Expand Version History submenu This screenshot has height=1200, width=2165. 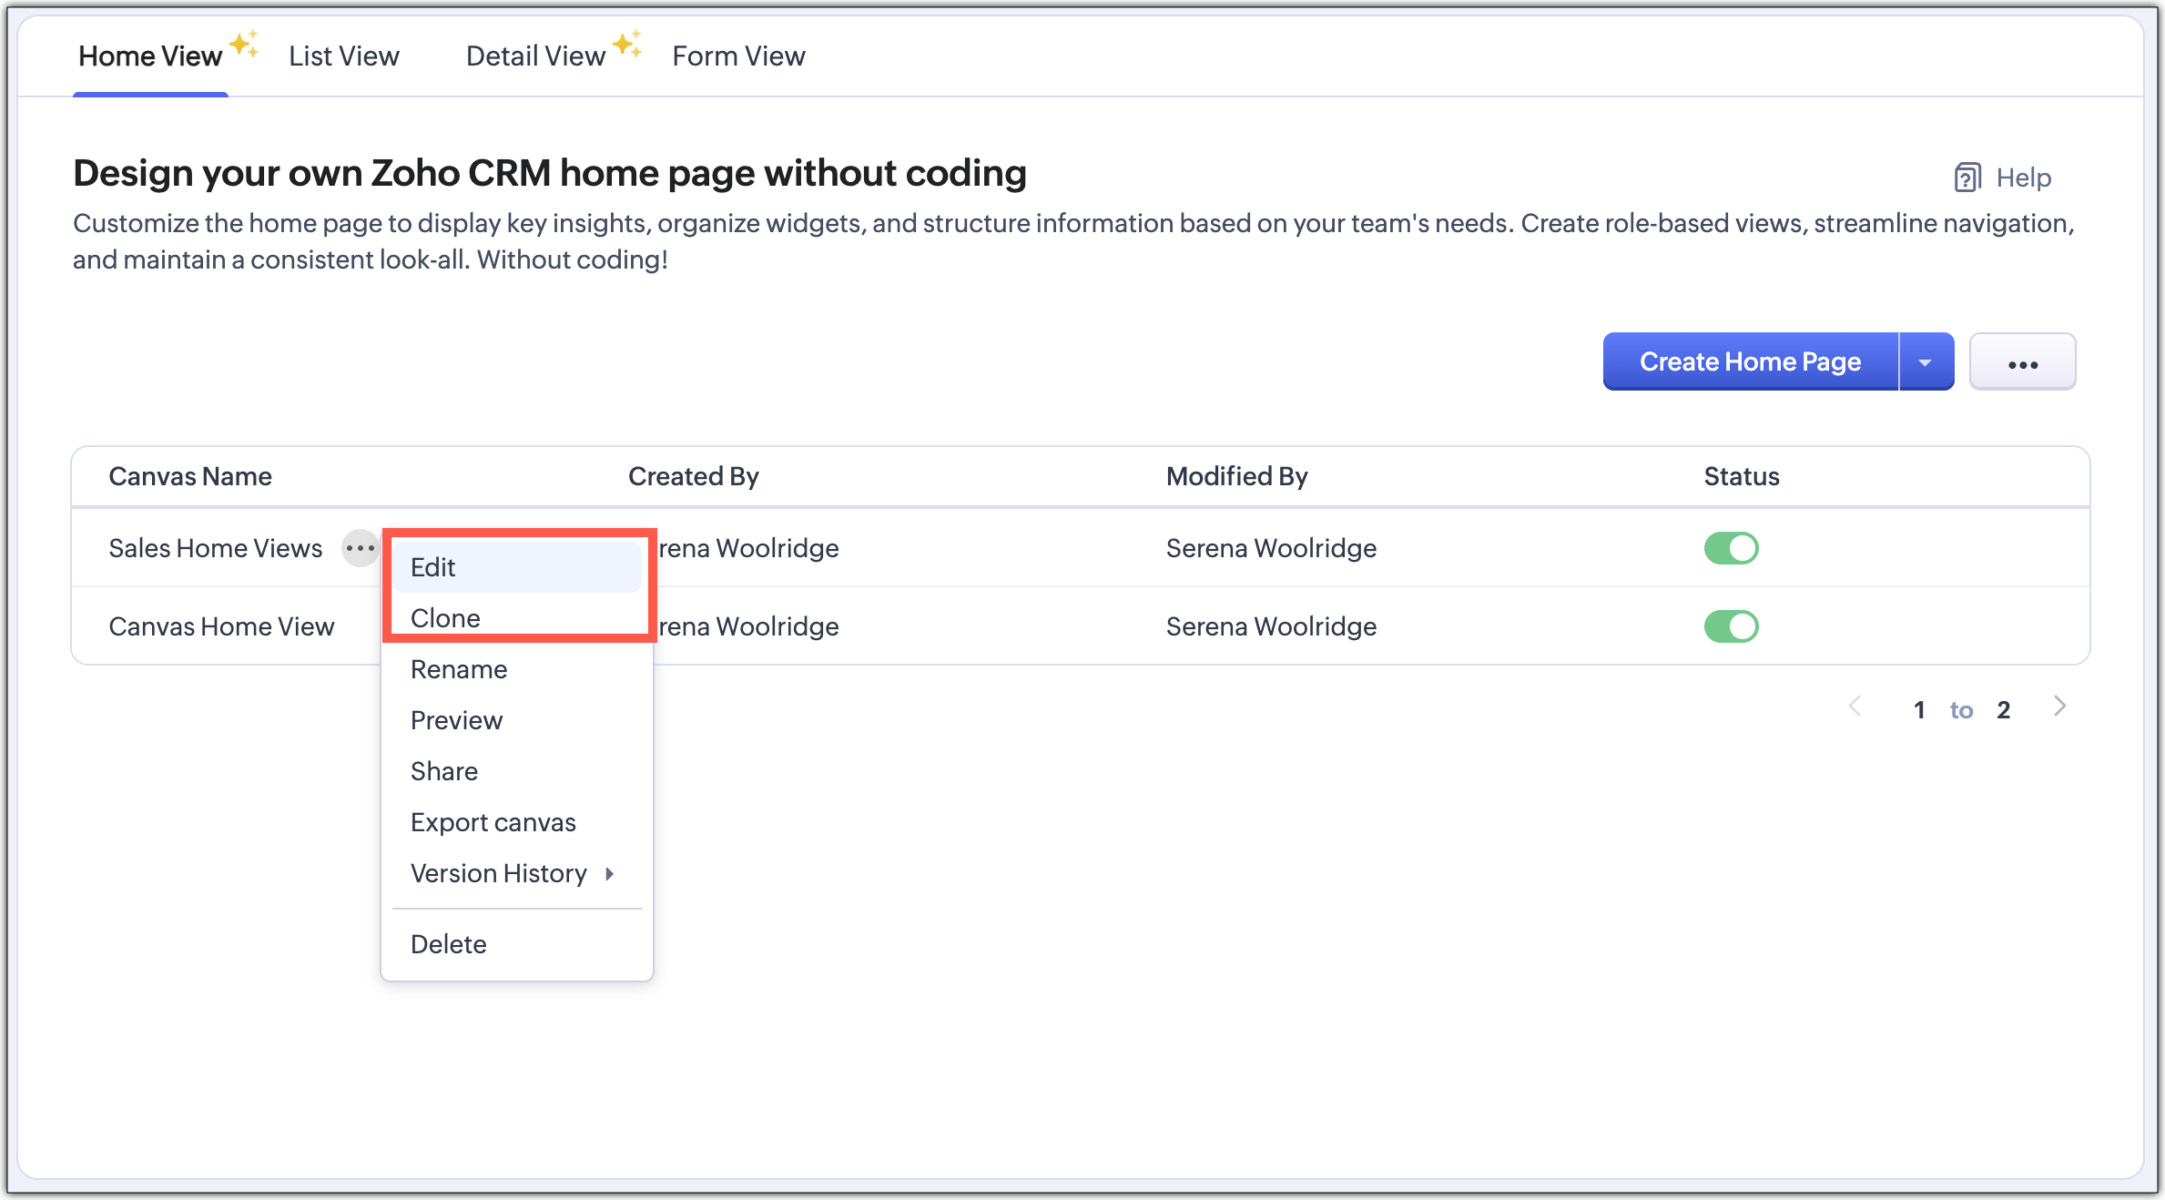512,874
